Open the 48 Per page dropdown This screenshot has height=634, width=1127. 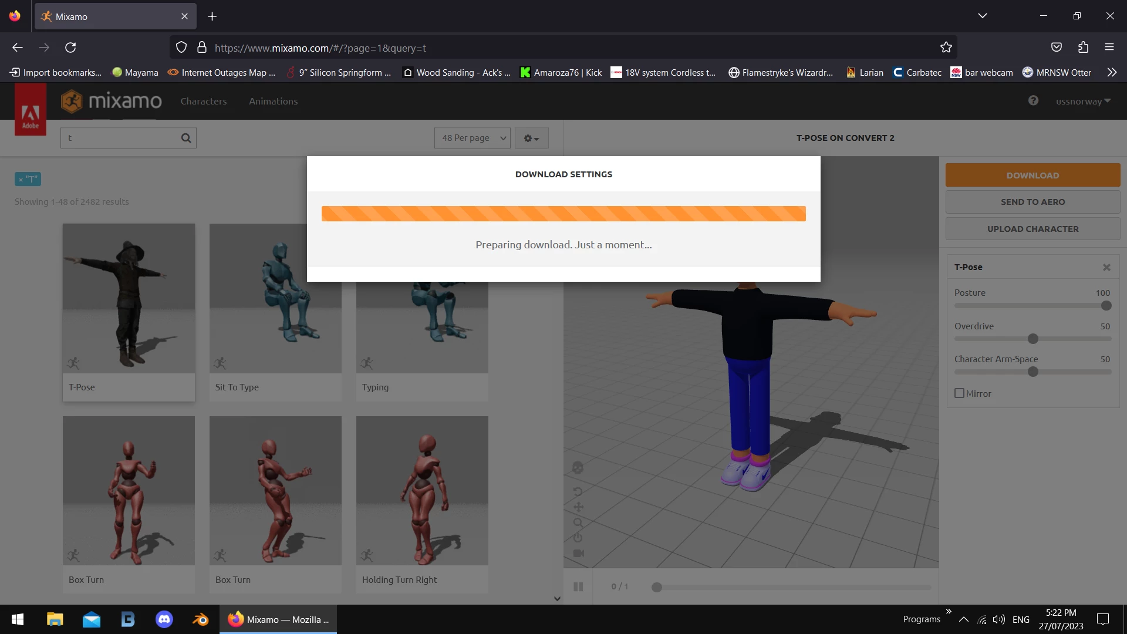click(473, 138)
